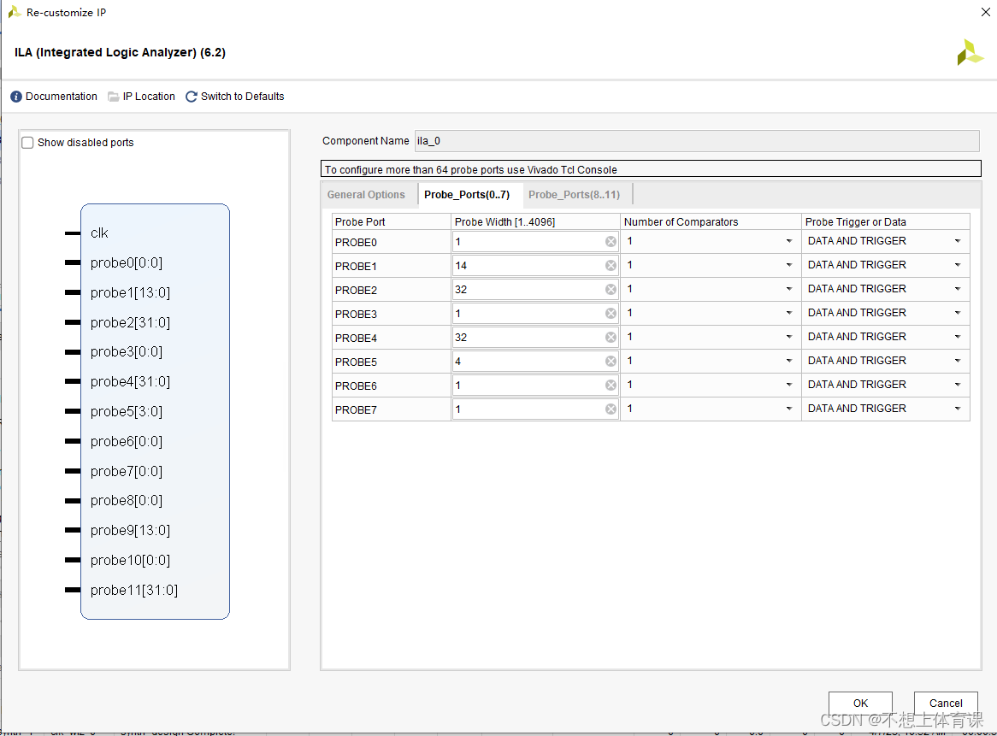Clear the PROBE4 width field with its X icon
Screen dimensions: 997x736
[611, 338]
